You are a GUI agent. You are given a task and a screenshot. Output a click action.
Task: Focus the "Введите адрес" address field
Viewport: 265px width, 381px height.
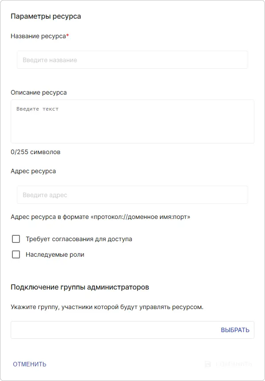pos(132,194)
